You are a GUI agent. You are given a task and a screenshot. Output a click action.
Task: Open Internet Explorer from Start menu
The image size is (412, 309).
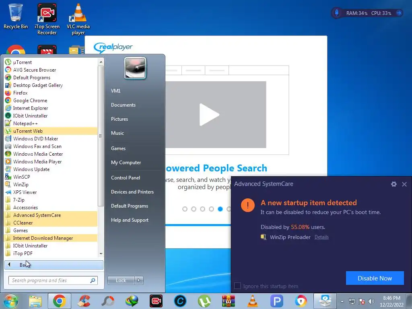pos(51,108)
